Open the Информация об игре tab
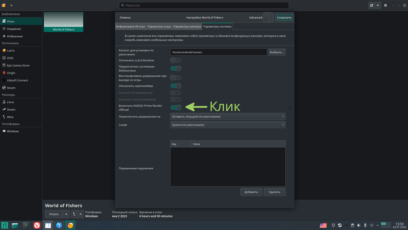This screenshot has width=408, height=230. point(130,27)
